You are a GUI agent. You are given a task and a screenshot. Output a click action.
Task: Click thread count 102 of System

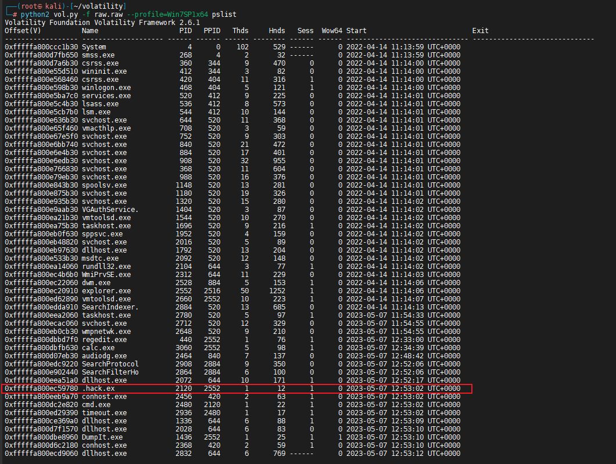pyautogui.click(x=242, y=47)
